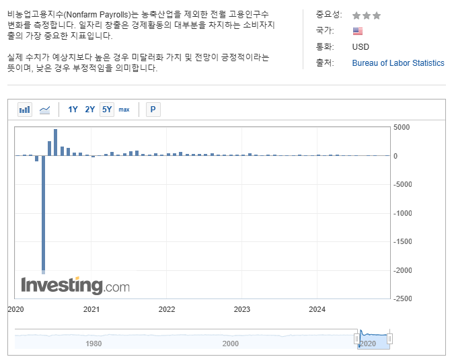This screenshot has width=452, height=361.
Task: Click the 2021 x-axis label
Action: (91, 309)
